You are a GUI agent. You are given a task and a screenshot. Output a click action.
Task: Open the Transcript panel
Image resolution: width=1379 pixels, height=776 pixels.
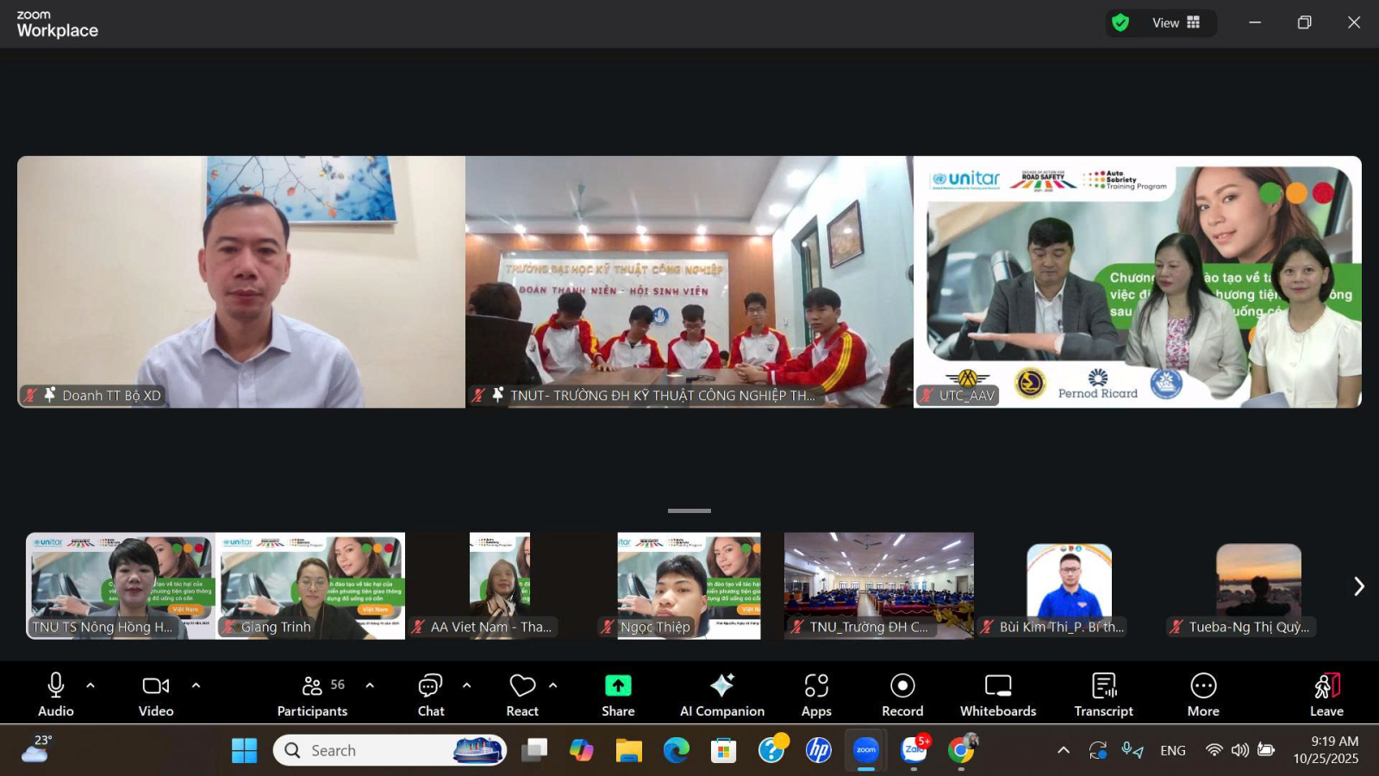click(x=1103, y=694)
